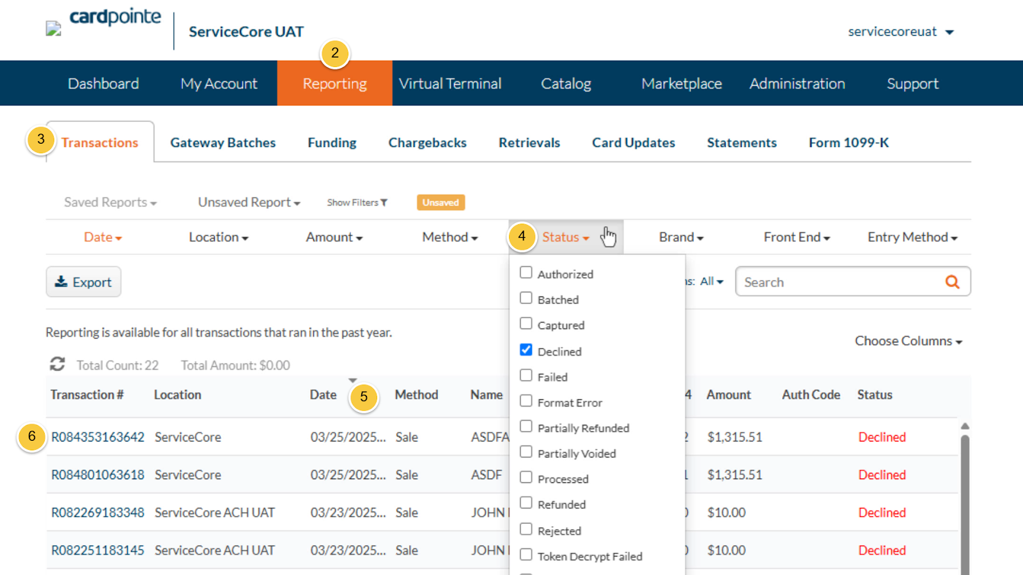Expand the Entry Method filter dropdown
Screen dimensions: 1023x575
[912, 237]
